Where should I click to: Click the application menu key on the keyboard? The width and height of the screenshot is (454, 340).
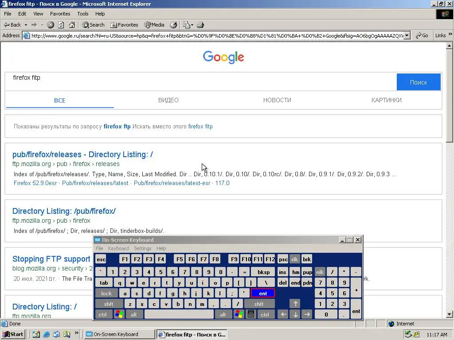pos(251,314)
